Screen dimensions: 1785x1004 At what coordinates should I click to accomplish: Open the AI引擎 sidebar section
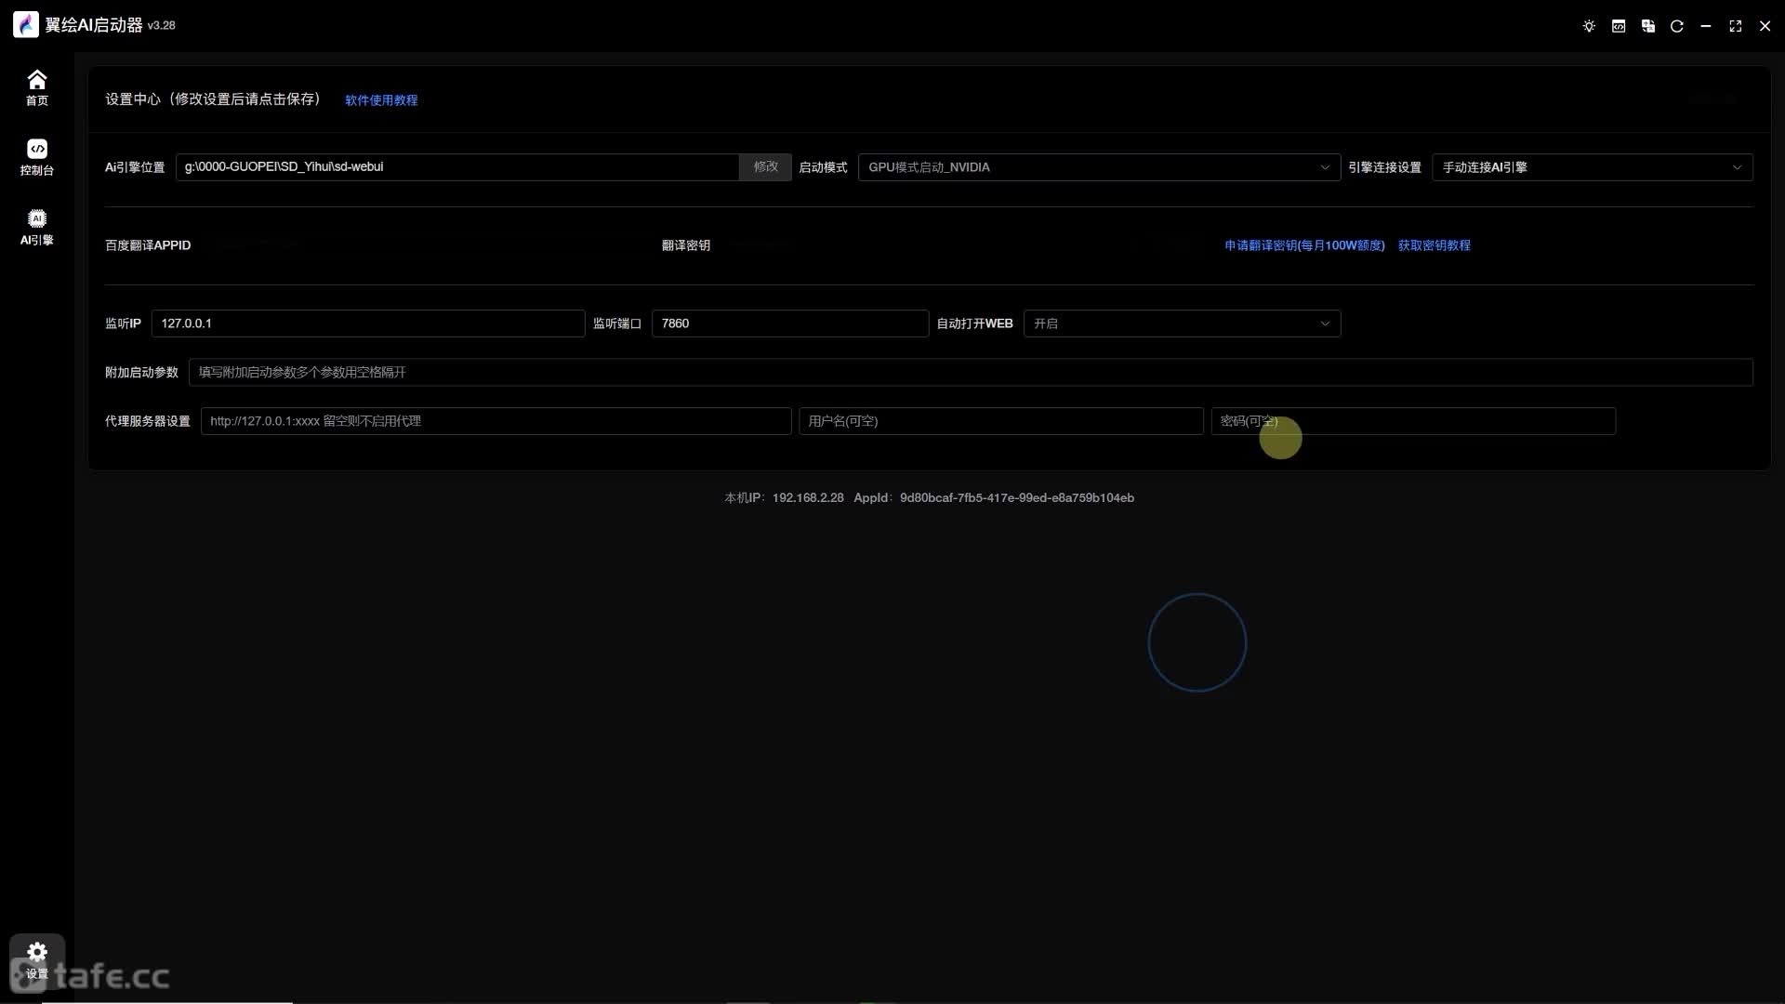[x=36, y=227]
